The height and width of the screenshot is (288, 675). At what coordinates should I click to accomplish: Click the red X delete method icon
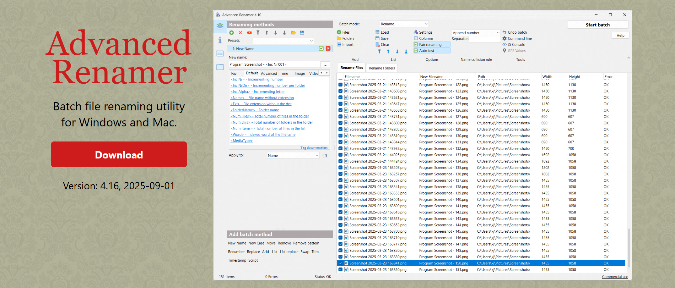click(x=240, y=33)
